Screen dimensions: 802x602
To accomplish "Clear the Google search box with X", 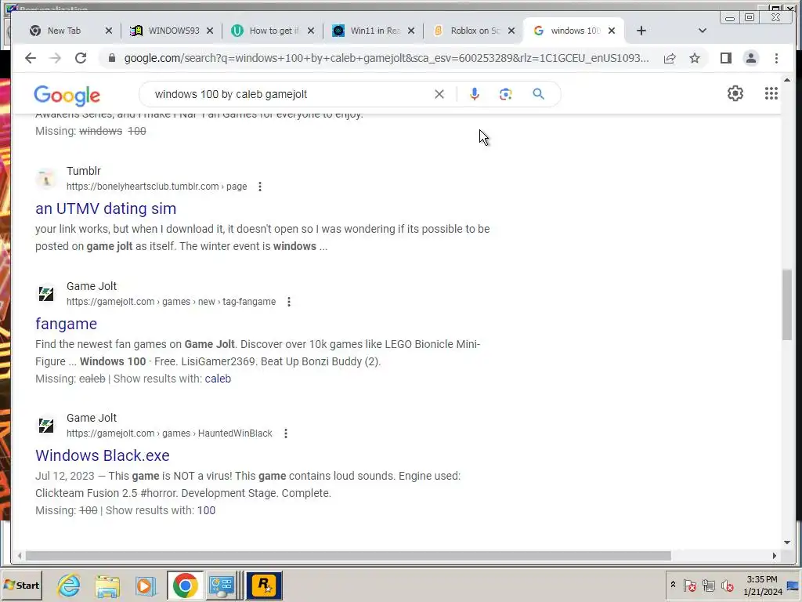I will pyautogui.click(x=439, y=94).
